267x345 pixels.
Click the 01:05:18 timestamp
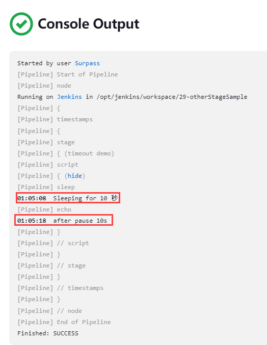32,221
